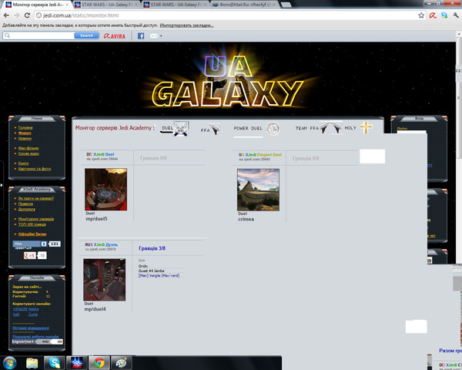Switch to the second STAR WARS - UA Galaxy tab
This screenshot has width=462, height=370.
tap(175, 5)
